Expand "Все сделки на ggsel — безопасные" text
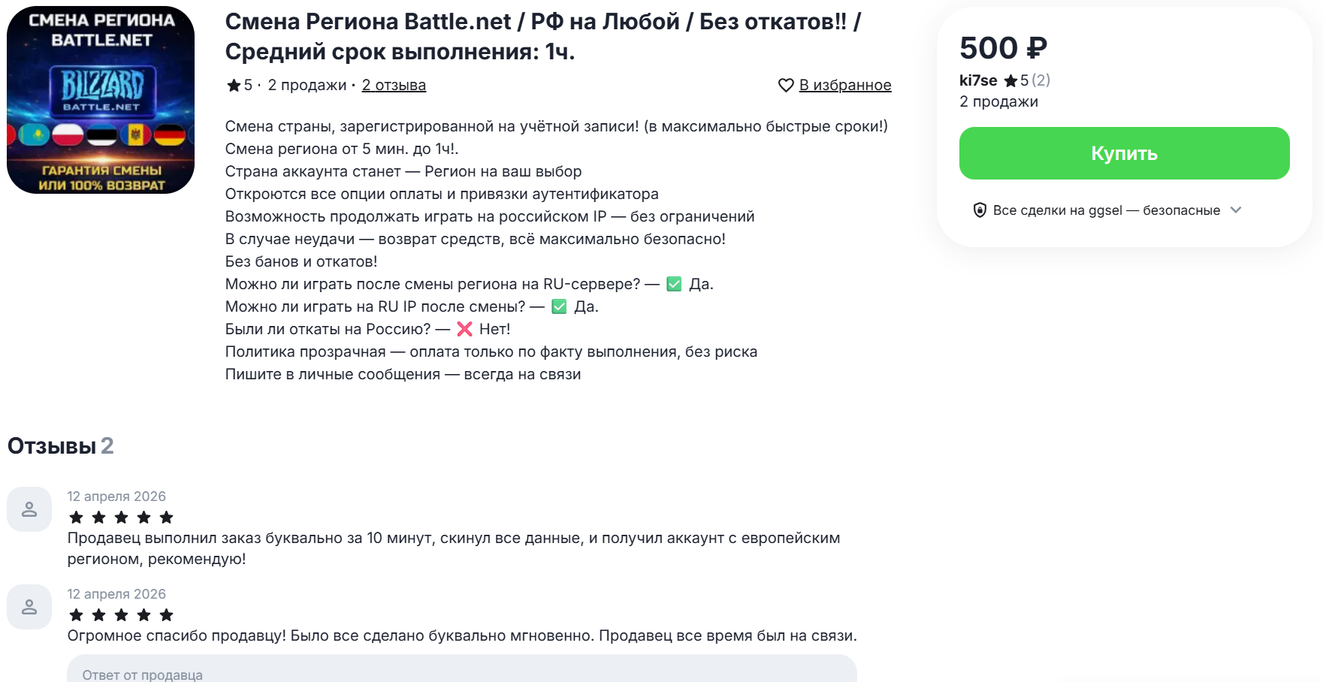 (1106, 210)
